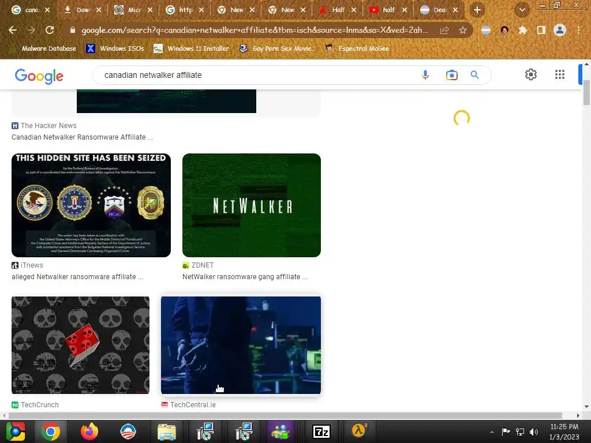The image size is (591, 443).
Task: Open the Windows ISOs bookmark
Action: pos(115,48)
